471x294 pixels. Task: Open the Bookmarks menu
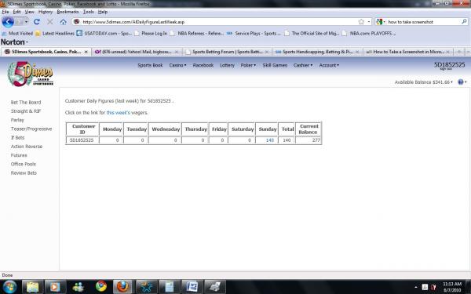coord(68,12)
